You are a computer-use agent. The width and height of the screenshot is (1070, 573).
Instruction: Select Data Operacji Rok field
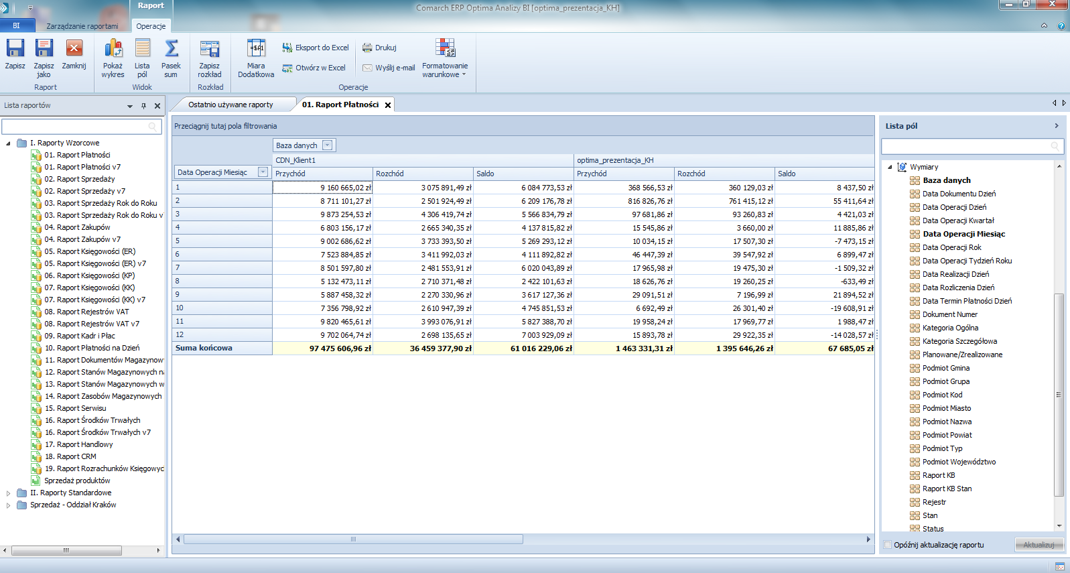click(x=951, y=247)
